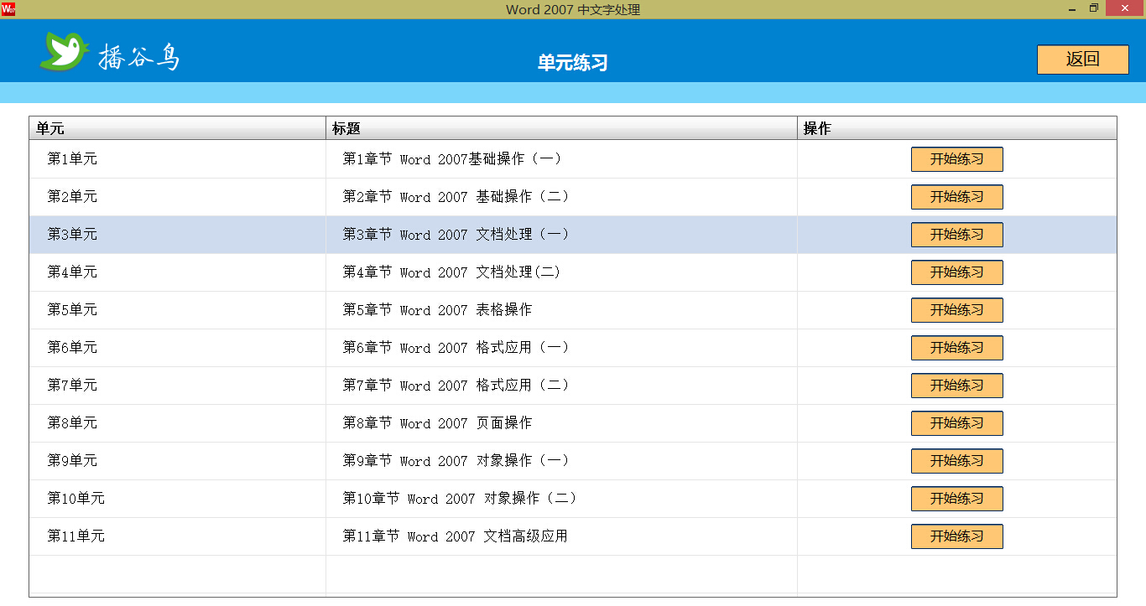1146x606 pixels.
Task: Select the 第10单元 cell
Action: tap(177, 499)
